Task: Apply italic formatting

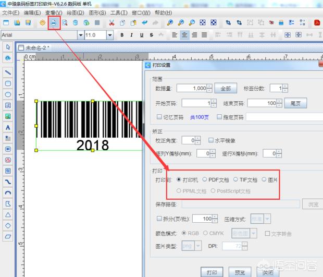Action: (132, 35)
